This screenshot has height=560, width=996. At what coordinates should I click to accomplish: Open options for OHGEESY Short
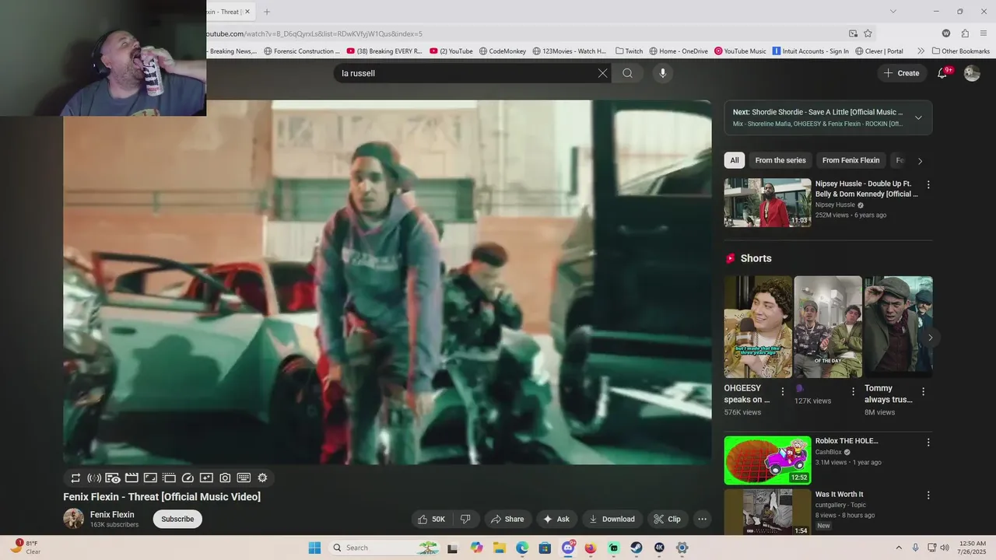click(x=783, y=391)
